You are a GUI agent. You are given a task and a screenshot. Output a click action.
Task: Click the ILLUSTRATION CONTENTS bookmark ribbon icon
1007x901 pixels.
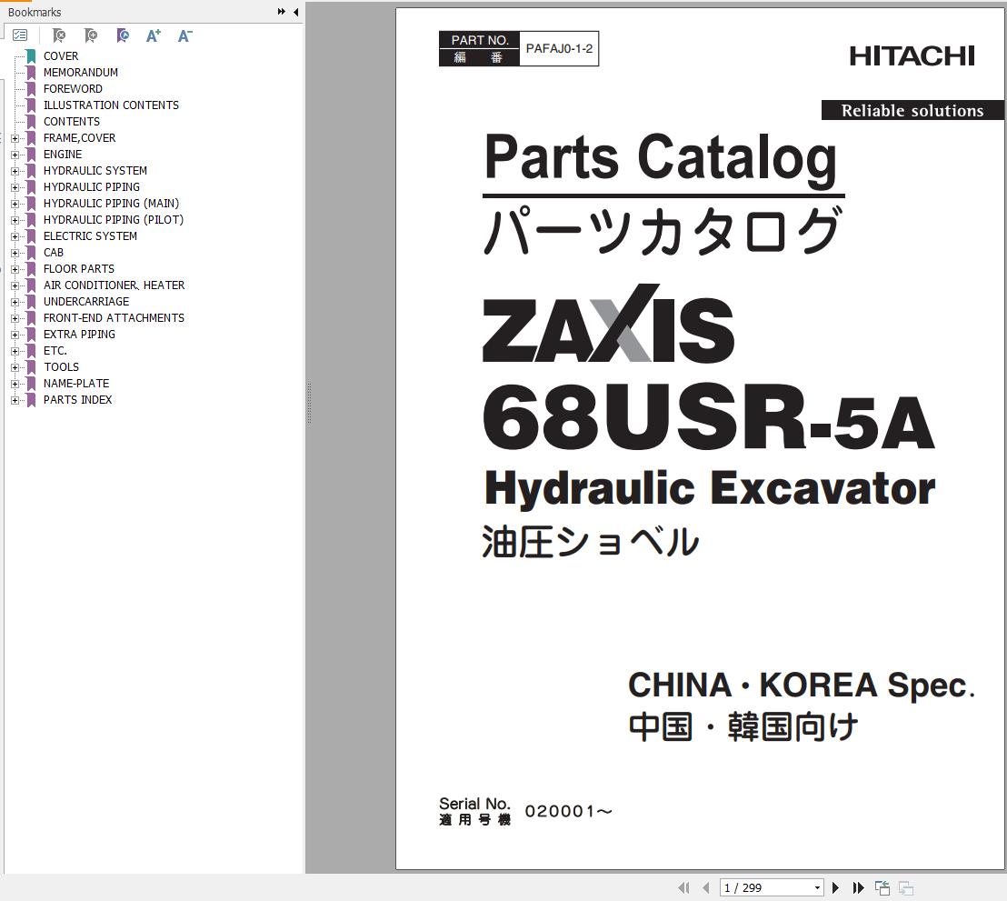(31, 105)
